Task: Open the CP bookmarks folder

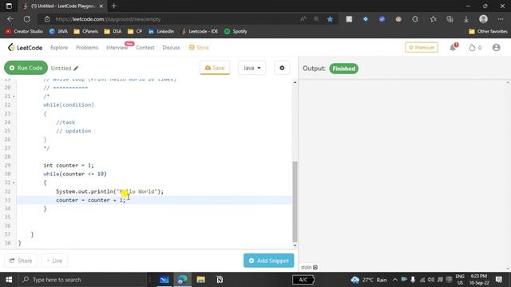Action: [x=135, y=31]
